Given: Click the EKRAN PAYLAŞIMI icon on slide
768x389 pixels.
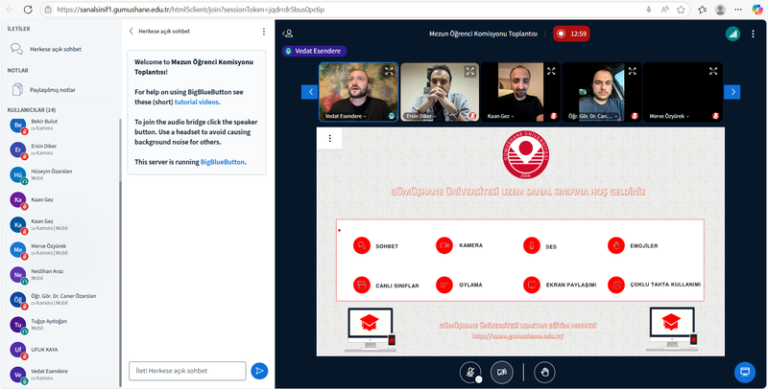Looking at the screenshot, I should (x=532, y=285).
